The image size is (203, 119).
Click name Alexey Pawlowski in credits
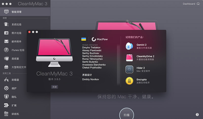(x=92, y=50)
